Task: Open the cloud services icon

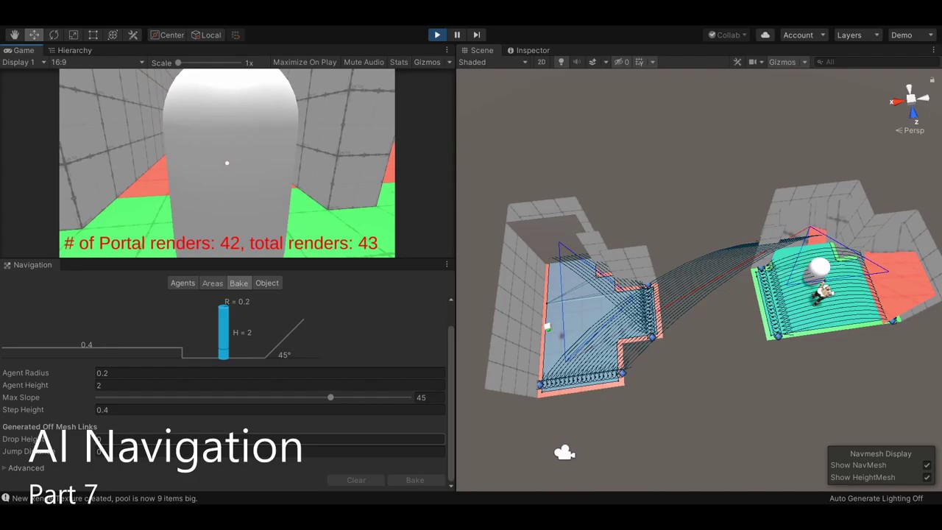Action: click(765, 35)
